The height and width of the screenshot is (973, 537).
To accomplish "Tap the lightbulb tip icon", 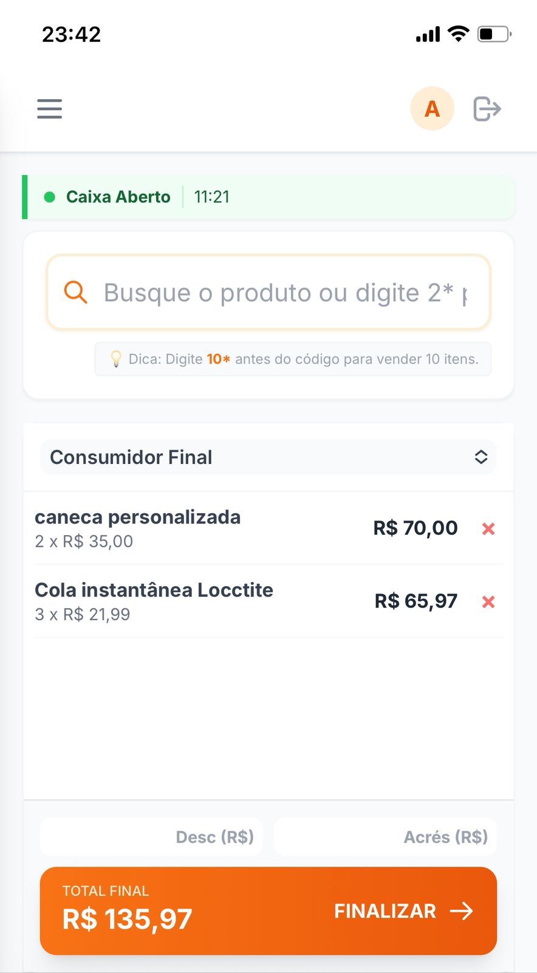I will click(x=115, y=359).
